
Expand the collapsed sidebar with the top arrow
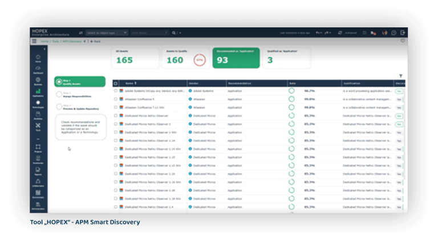click(x=44, y=49)
